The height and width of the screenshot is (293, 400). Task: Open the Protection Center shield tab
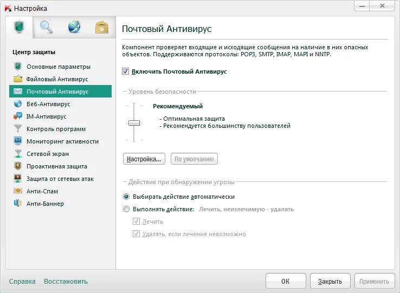pos(19,27)
